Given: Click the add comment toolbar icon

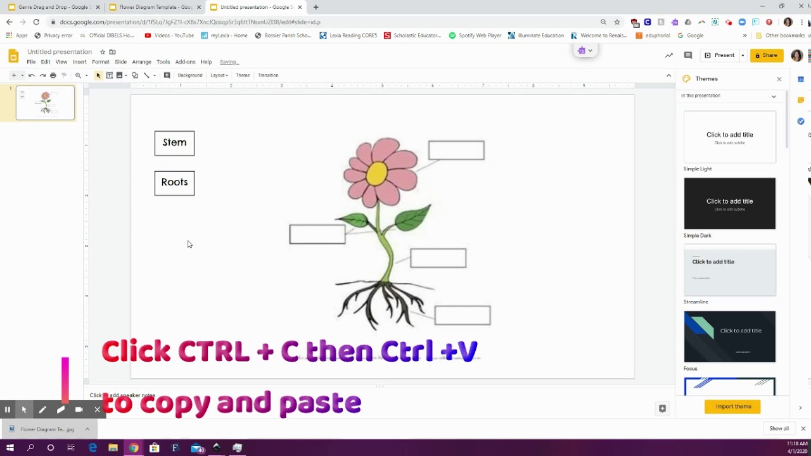Looking at the screenshot, I should pyautogui.click(x=167, y=75).
